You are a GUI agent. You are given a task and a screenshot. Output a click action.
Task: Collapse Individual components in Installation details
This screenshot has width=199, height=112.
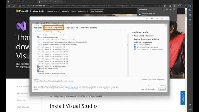132,42
